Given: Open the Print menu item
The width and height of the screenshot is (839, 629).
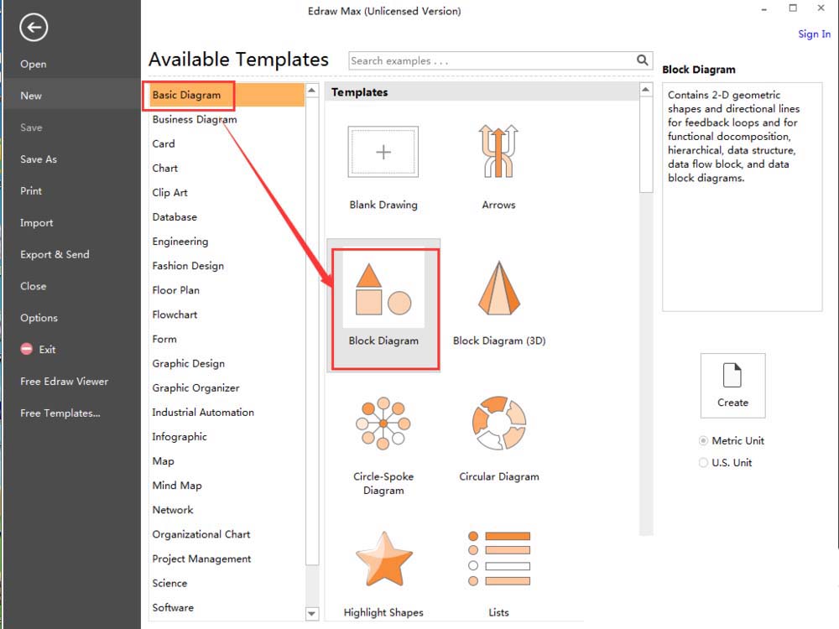Looking at the screenshot, I should 31,191.
